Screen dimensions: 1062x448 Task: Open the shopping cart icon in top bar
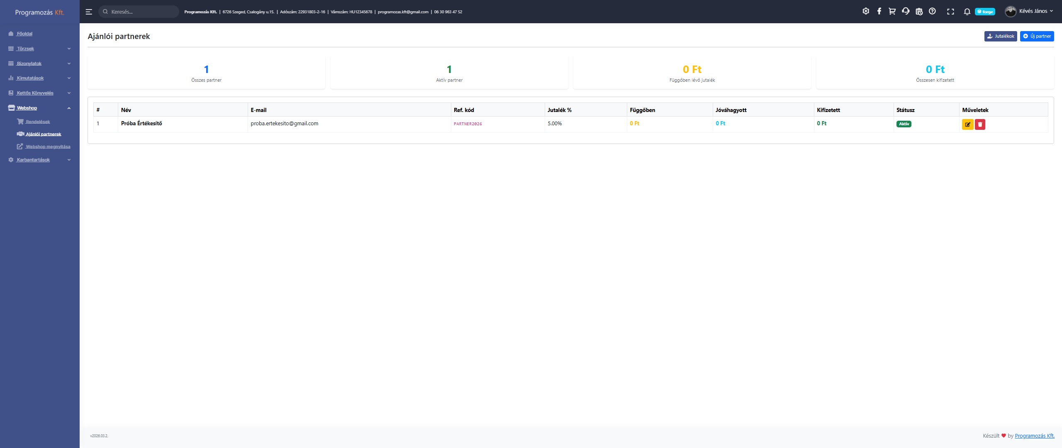coord(892,11)
